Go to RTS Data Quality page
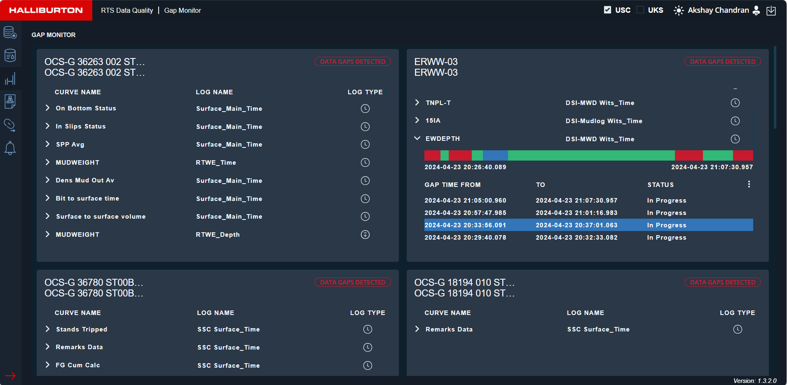Screen dimensions: 787x385 (127, 10)
